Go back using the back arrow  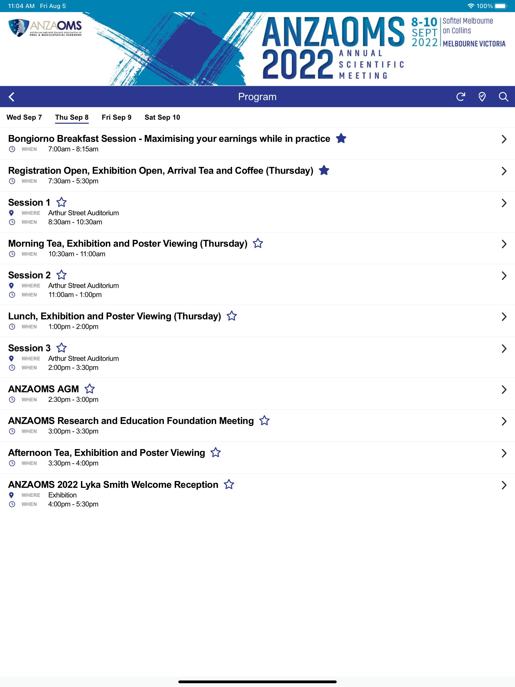[12, 97]
